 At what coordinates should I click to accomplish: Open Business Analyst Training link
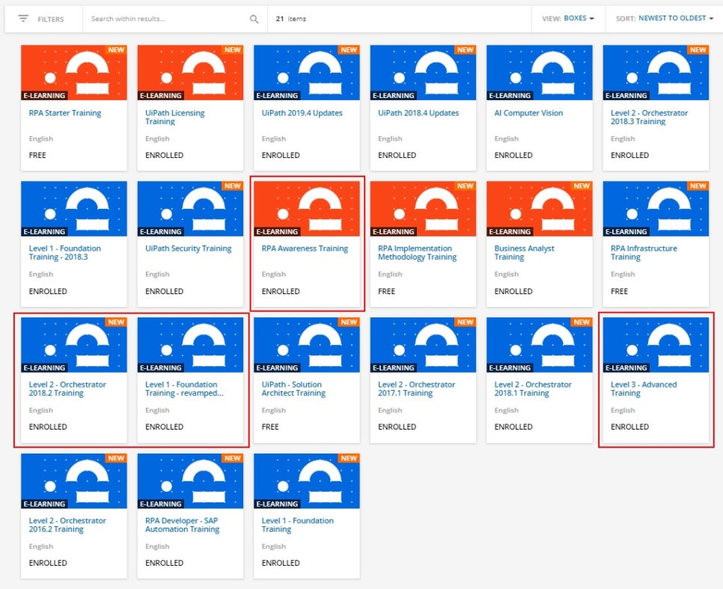524,253
